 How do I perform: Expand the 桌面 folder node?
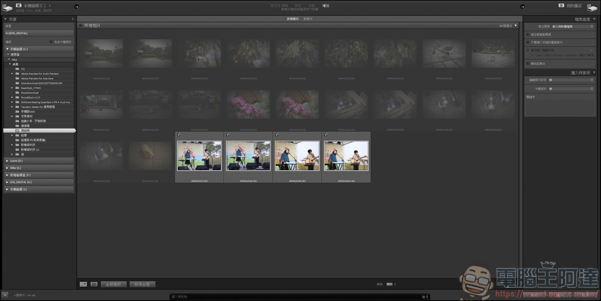pos(10,64)
